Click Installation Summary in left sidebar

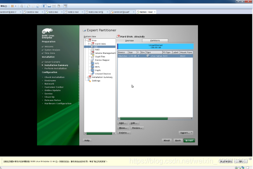click(56, 65)
